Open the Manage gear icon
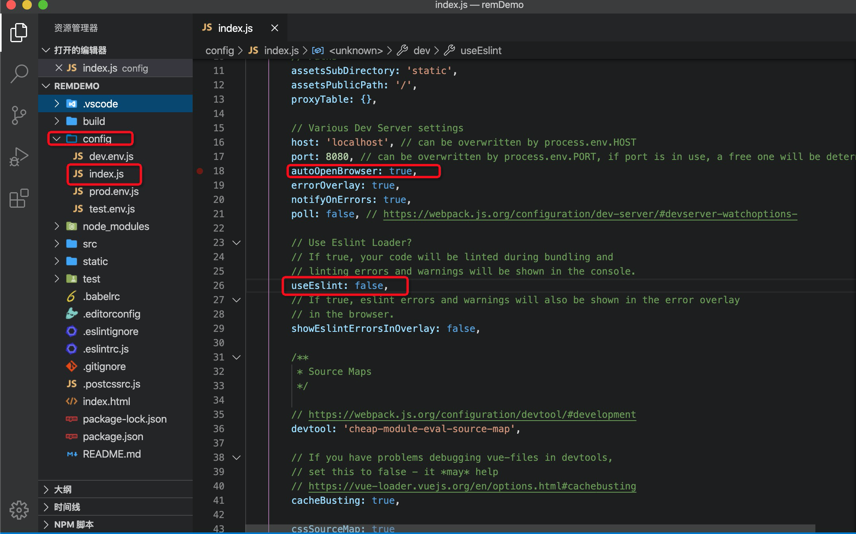 pos(19,510)
